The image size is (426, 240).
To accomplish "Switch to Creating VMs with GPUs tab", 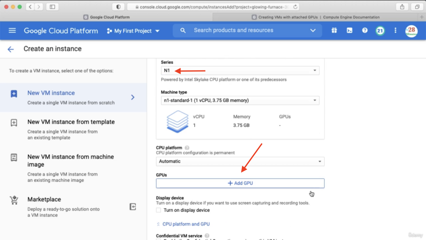I will 315,17.
